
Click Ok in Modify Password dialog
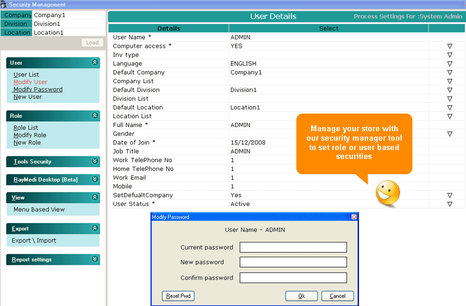(301, 296)
